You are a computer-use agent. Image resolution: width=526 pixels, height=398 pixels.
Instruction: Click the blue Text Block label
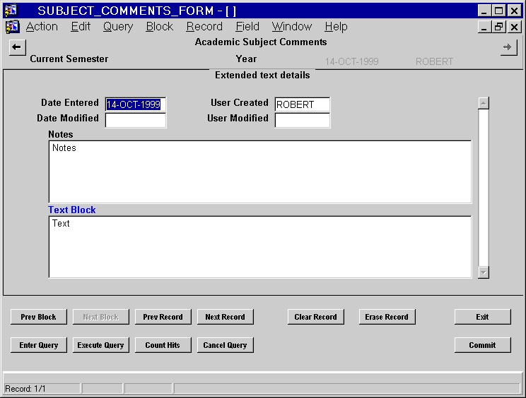[72, 210]
